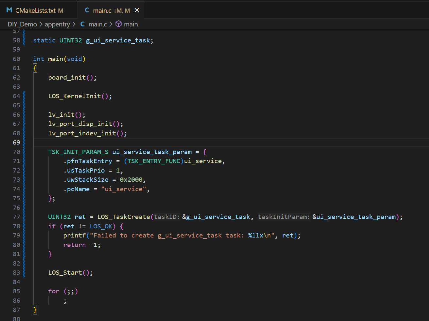The height and width of the screenshot is (321, 429).
Task: Click 'TSK_INIT_PARAM_S' type on line 70
Action: click(78, 152)
